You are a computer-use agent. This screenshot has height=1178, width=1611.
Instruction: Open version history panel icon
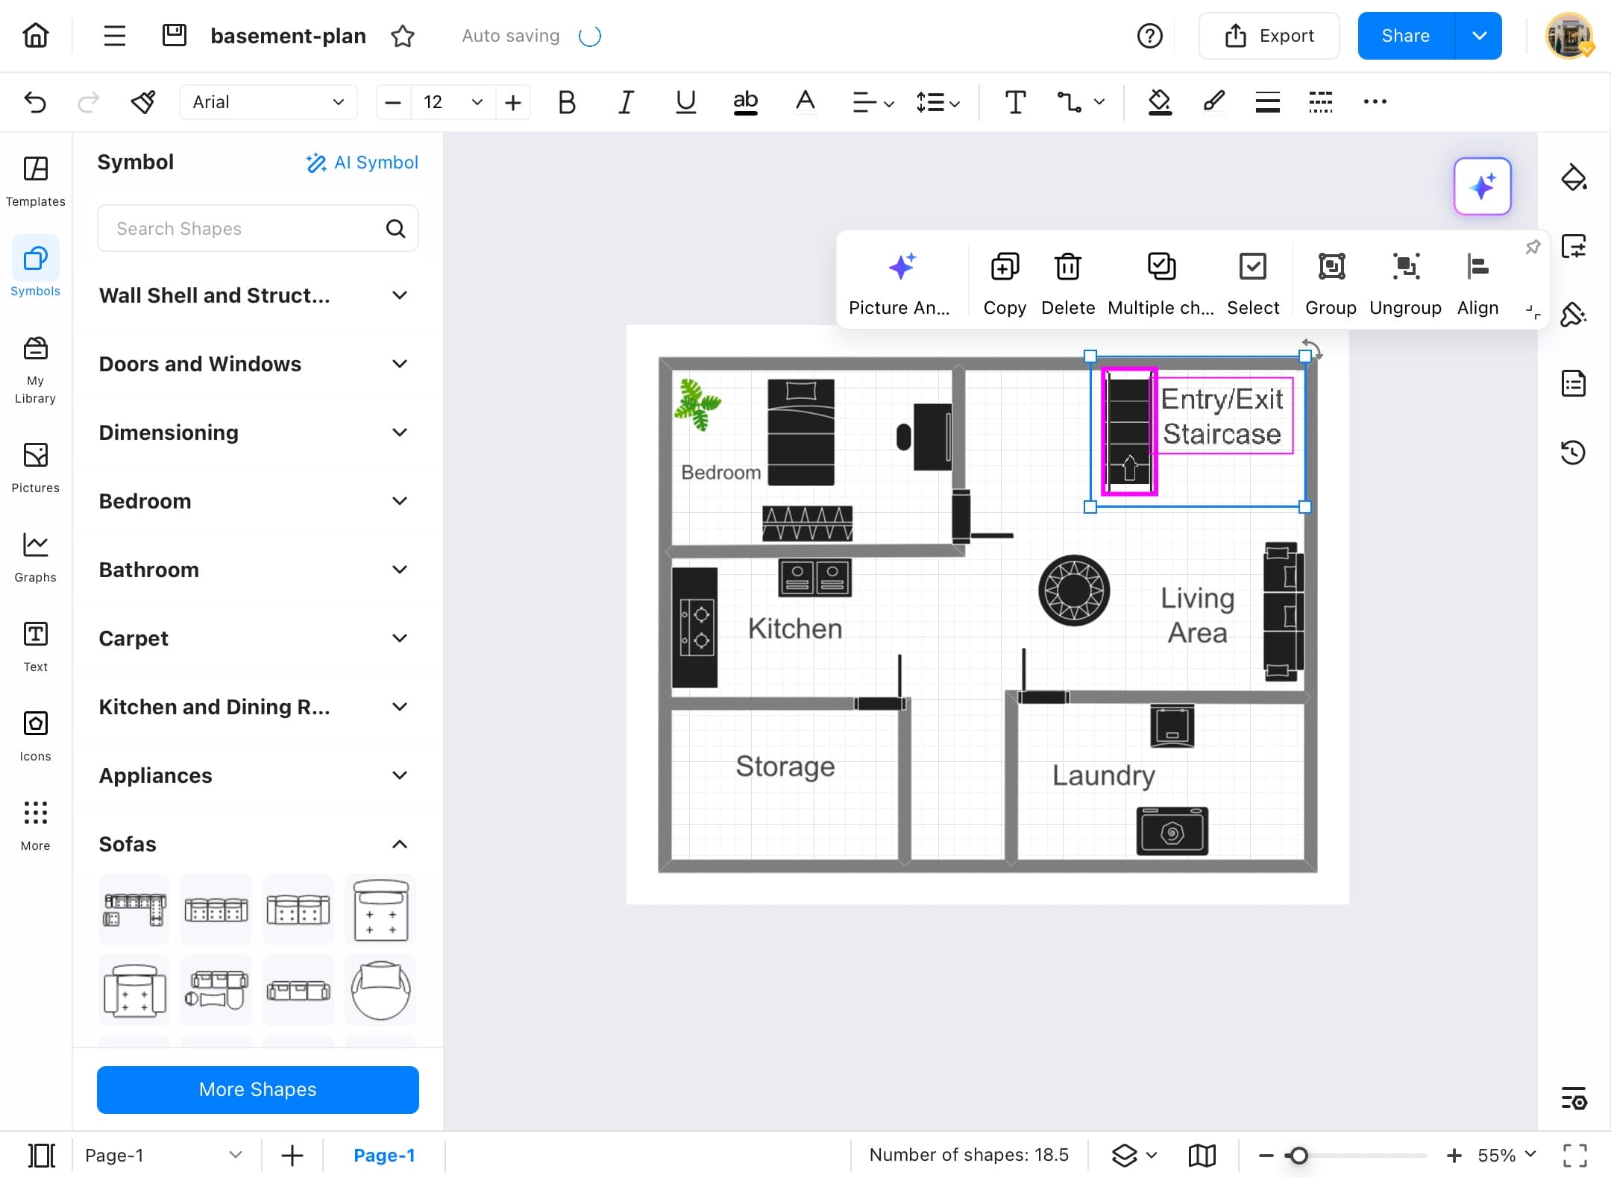click(1573, 452)
